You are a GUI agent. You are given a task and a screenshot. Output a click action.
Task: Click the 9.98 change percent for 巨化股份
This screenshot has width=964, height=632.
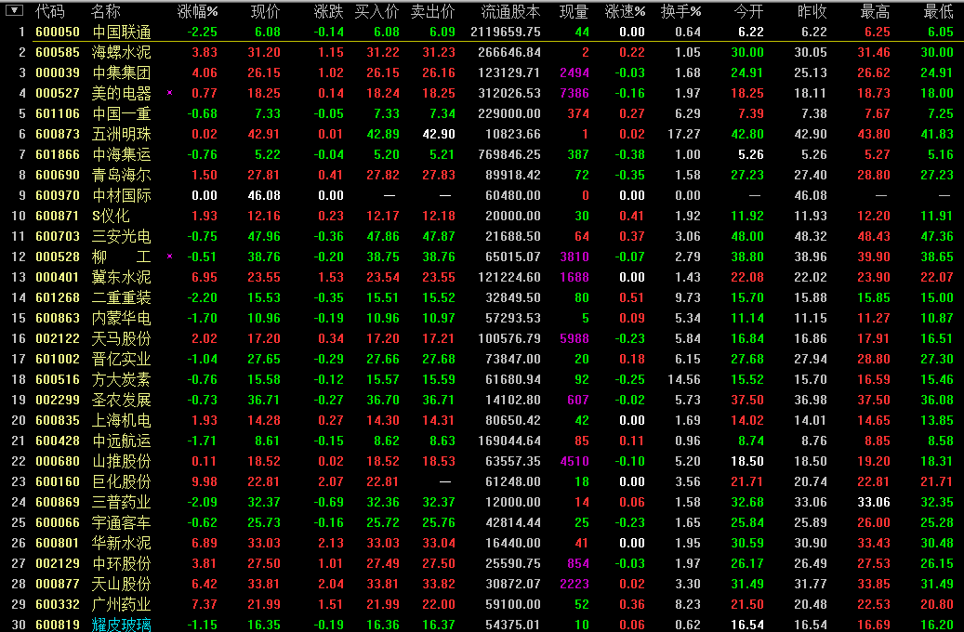click(x=205, y=481)
